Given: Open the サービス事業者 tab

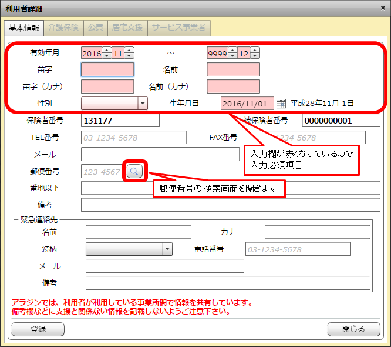Looking at the screenshot, I should 178,28.
